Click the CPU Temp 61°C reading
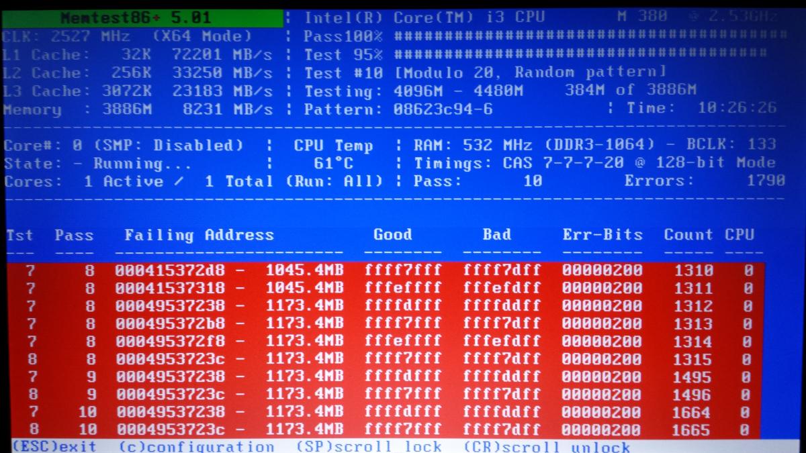This screenshot has height=453, width=806. pyautogui.click(x=334, y=163)
